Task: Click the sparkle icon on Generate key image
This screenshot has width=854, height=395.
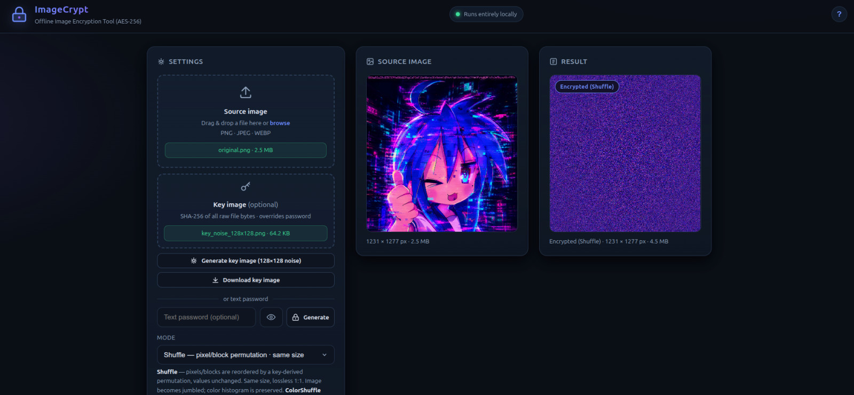Action: [194, 260]
